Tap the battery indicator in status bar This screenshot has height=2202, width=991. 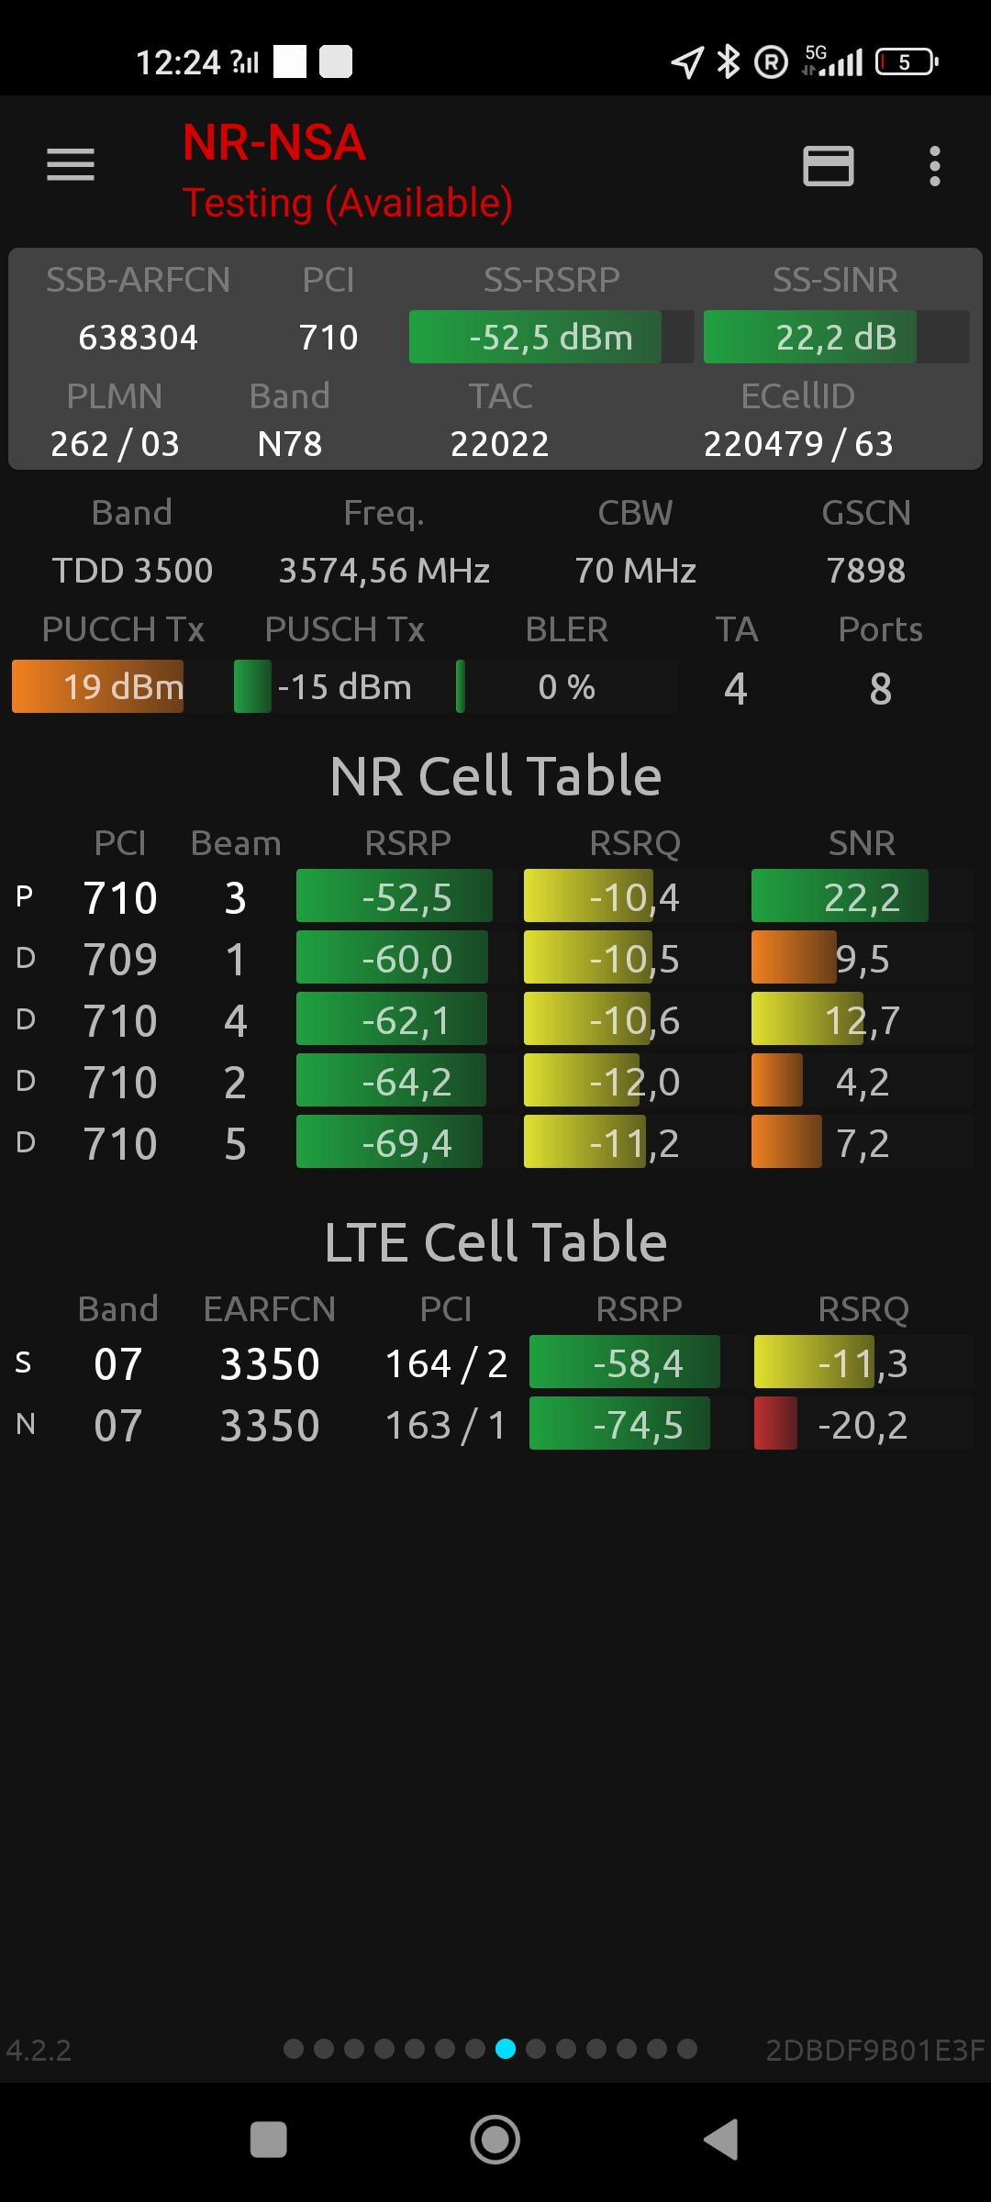(906, 62)
